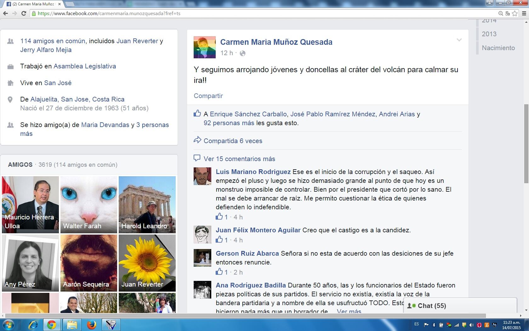Open Walter Farah's friend thumbnail
The height and width of the screenshot is (331, 529).
click(x=89, y=205)
